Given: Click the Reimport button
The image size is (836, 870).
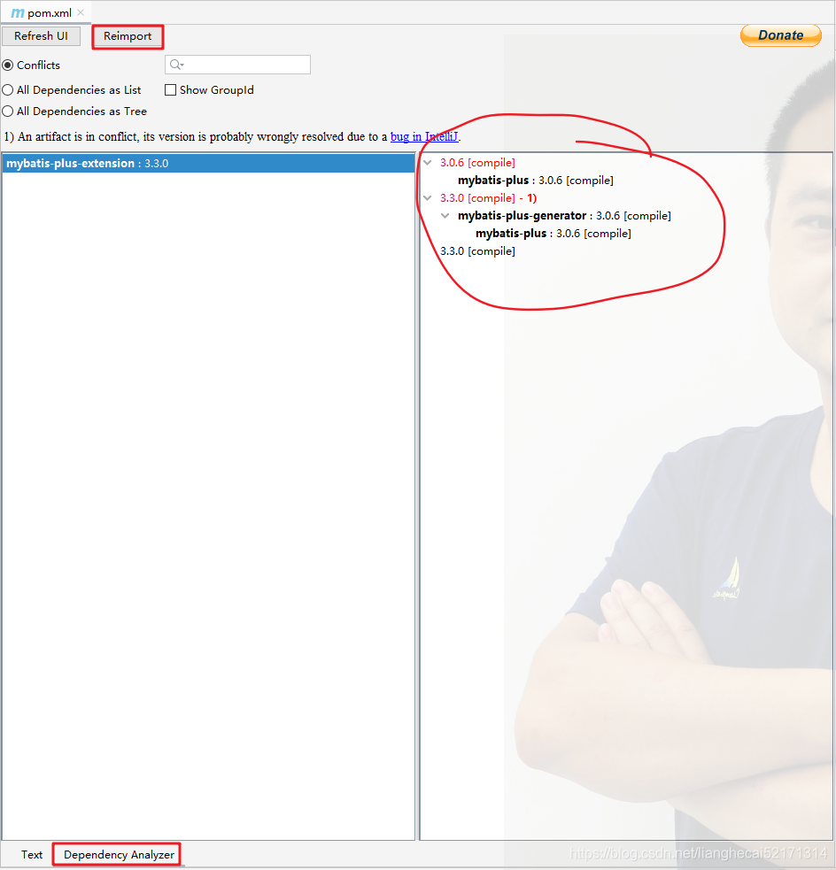Looking at the screenshot, I should pyautogui.click(x=128, y=36).
